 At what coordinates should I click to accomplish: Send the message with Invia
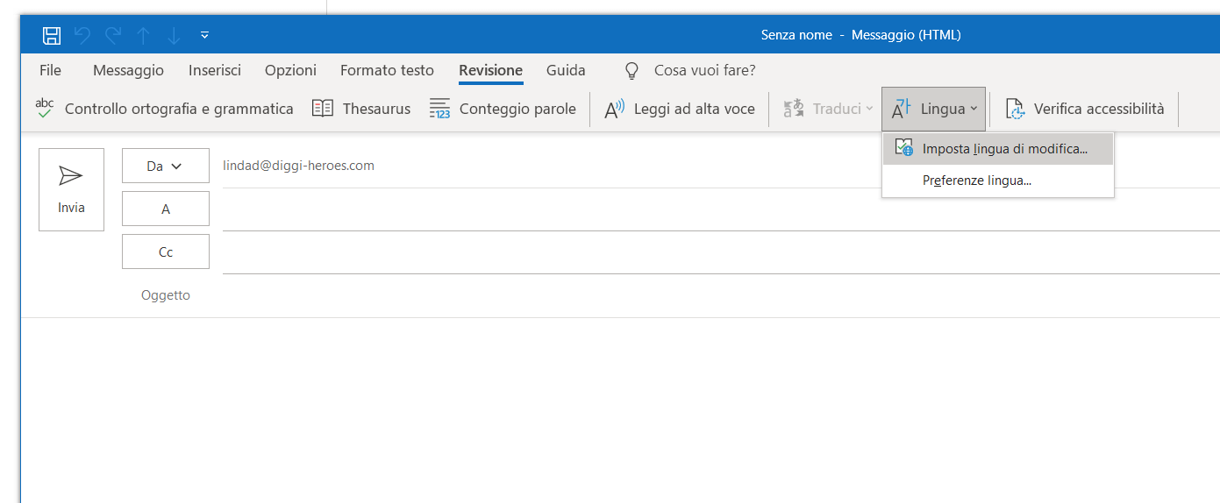coord(71,189)
